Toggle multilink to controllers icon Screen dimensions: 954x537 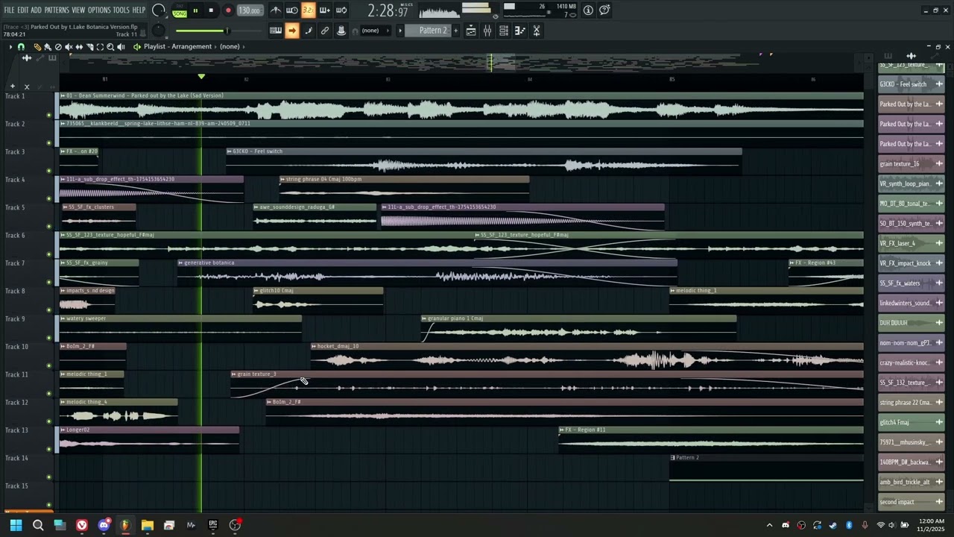(x=325, y=31)
